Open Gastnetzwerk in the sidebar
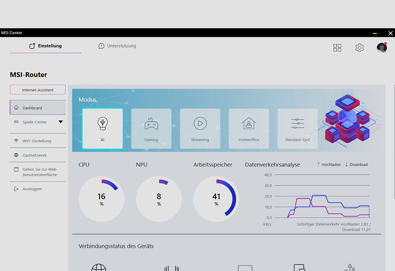This screenshot has height=271, width=395. click(38, 155)
